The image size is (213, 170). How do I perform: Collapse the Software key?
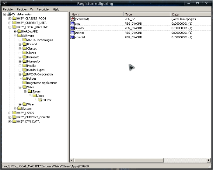click(x=15, y=36)
